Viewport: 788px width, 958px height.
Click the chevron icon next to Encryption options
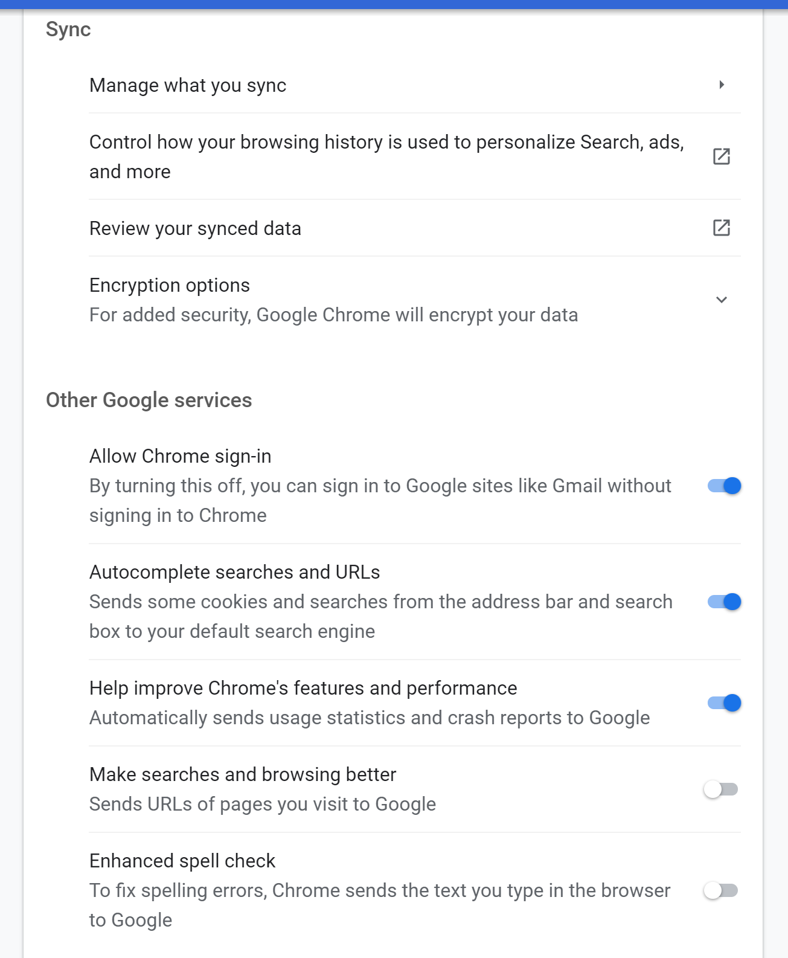click(721, 299)
